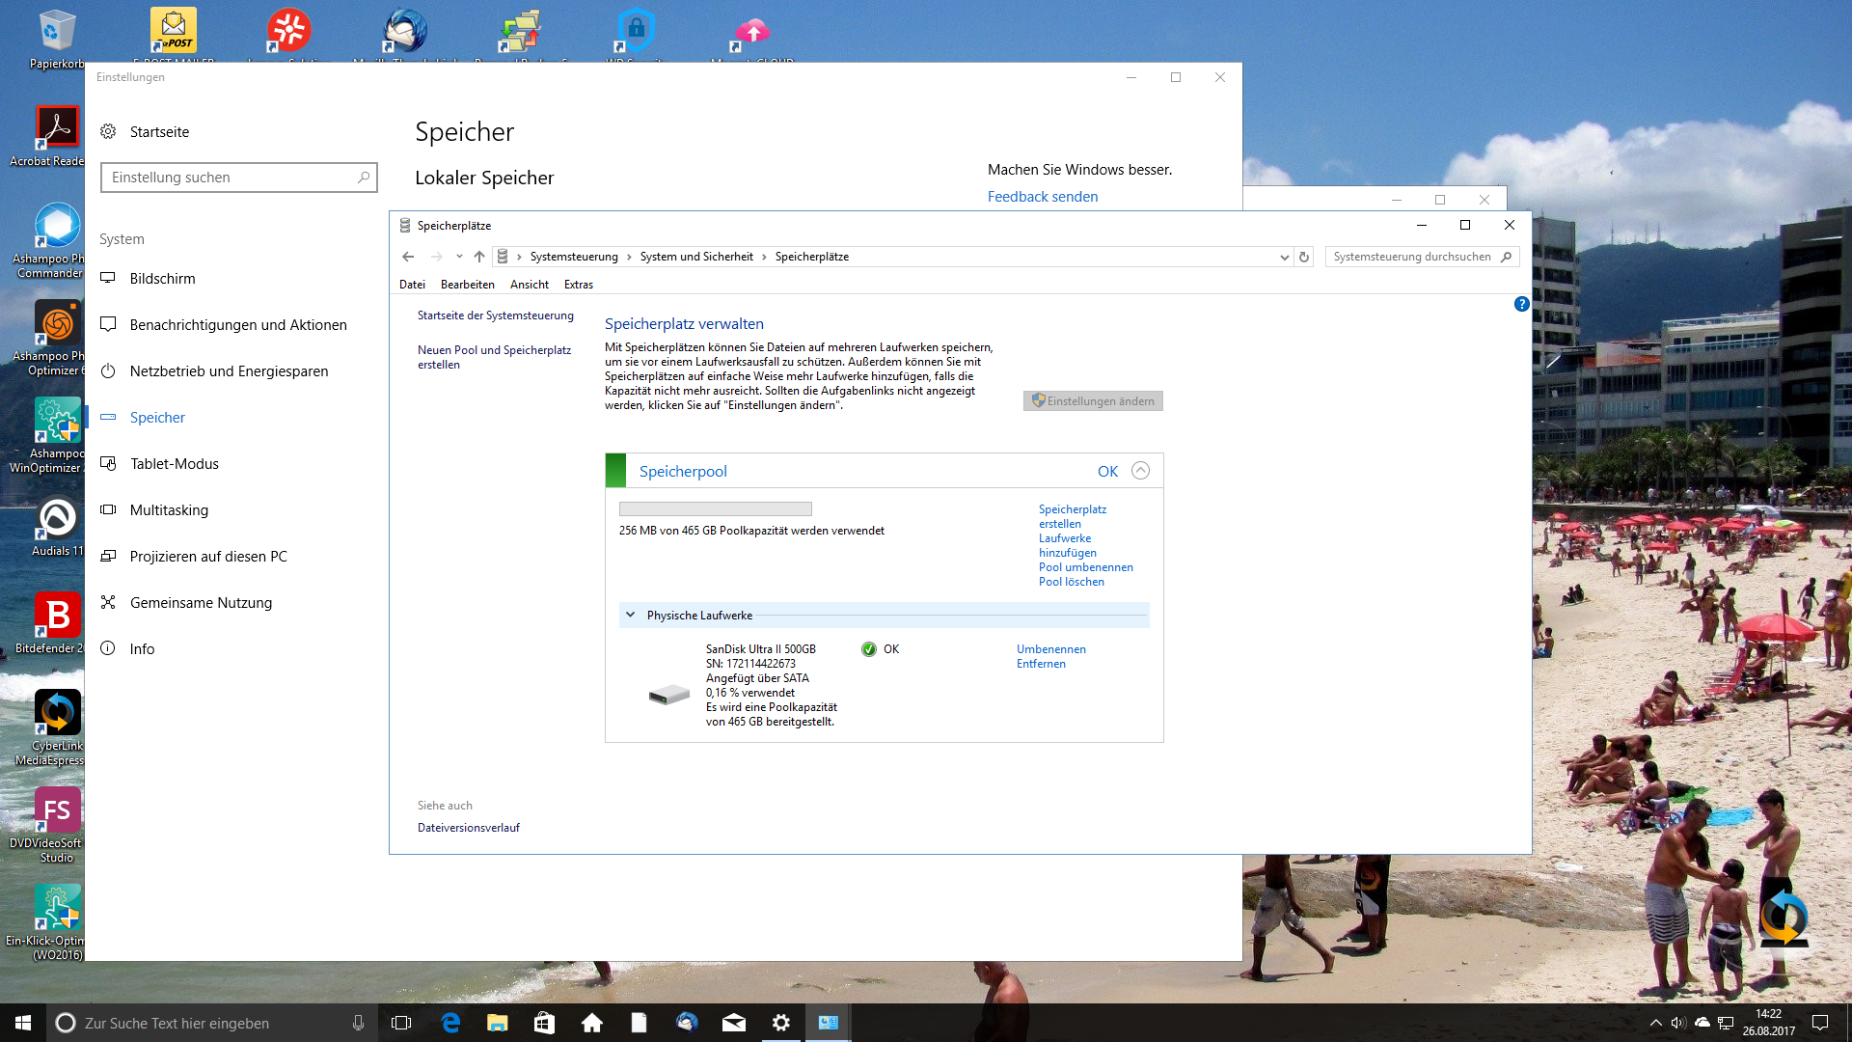Click the Pool umbenennen link
1852x1042 pixels.
click(x=1085, y=567)
